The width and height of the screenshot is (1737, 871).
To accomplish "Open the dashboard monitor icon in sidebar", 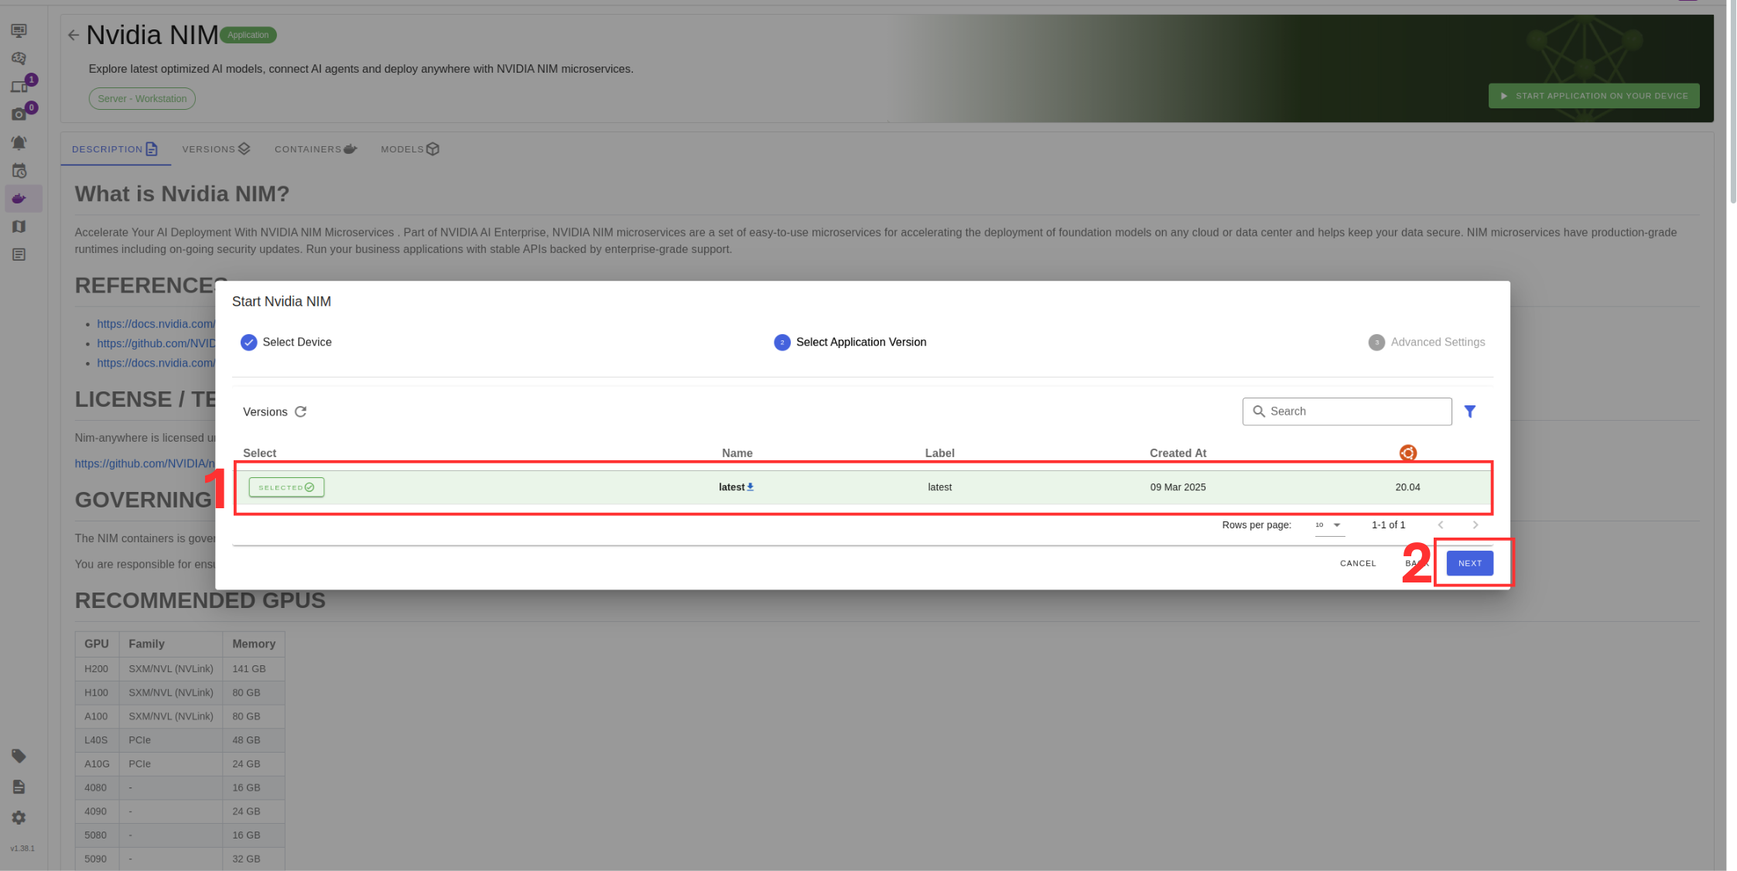I will point(19,30).
